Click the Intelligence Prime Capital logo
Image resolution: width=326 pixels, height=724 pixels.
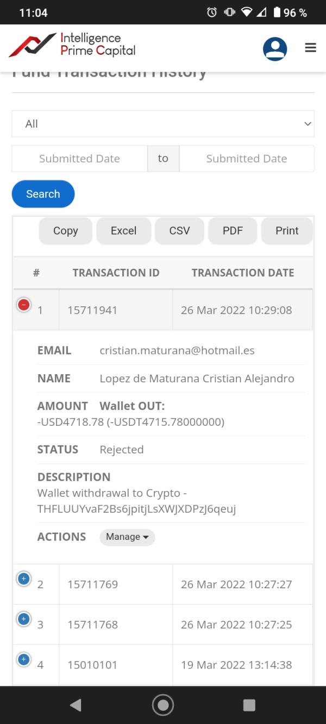[72, 46]
